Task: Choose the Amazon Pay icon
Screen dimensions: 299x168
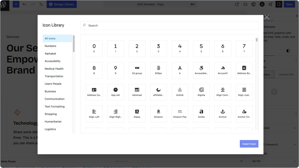Action: tap(180, 114)
